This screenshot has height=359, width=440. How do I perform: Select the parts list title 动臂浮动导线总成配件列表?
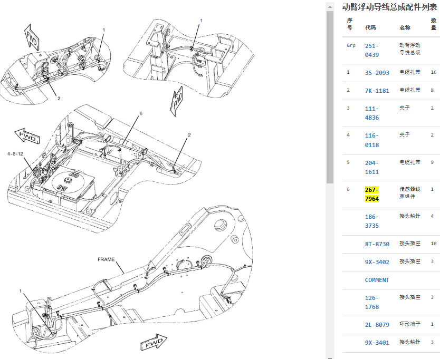tap(390, 7)
